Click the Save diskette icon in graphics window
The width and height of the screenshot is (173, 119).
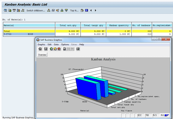click(46, 49)
